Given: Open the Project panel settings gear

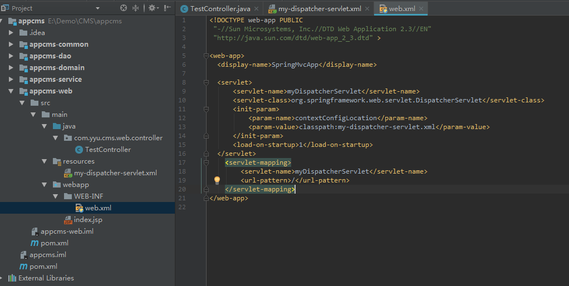Looking at the screenshot, I should point(151,8).
